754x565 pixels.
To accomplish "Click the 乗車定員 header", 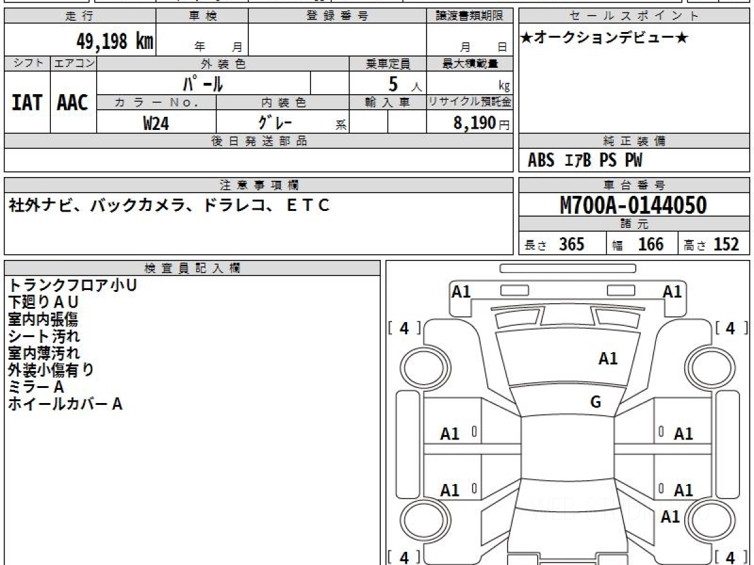I will click(x=388, y=63).
